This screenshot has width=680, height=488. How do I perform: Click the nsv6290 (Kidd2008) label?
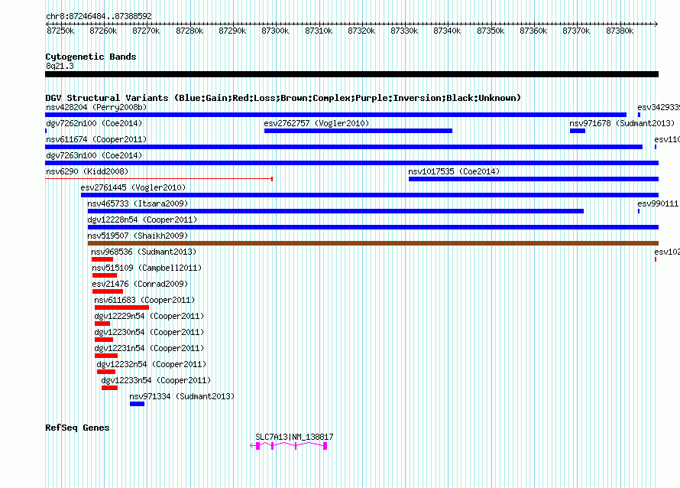(87, 171)
